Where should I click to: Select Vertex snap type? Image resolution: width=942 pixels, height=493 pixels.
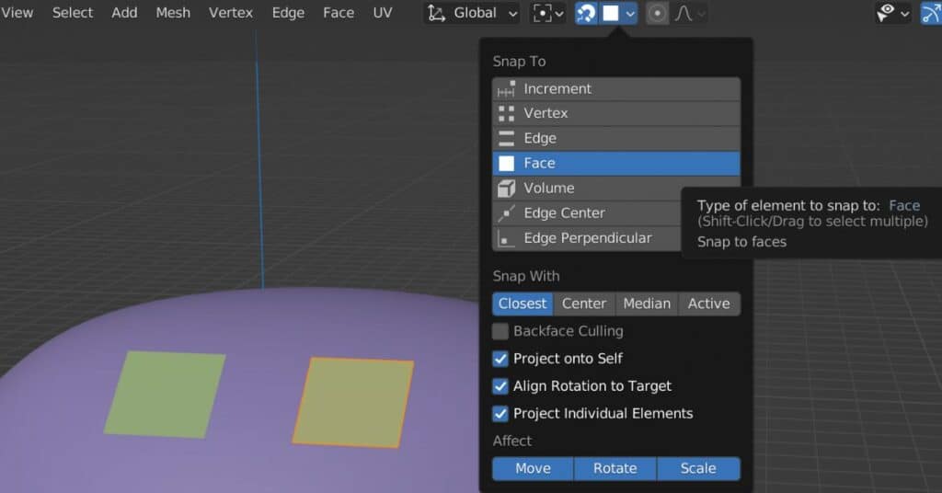point(616,113)
